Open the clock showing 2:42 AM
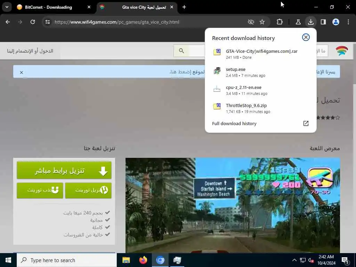 click(x=326, y=260)
